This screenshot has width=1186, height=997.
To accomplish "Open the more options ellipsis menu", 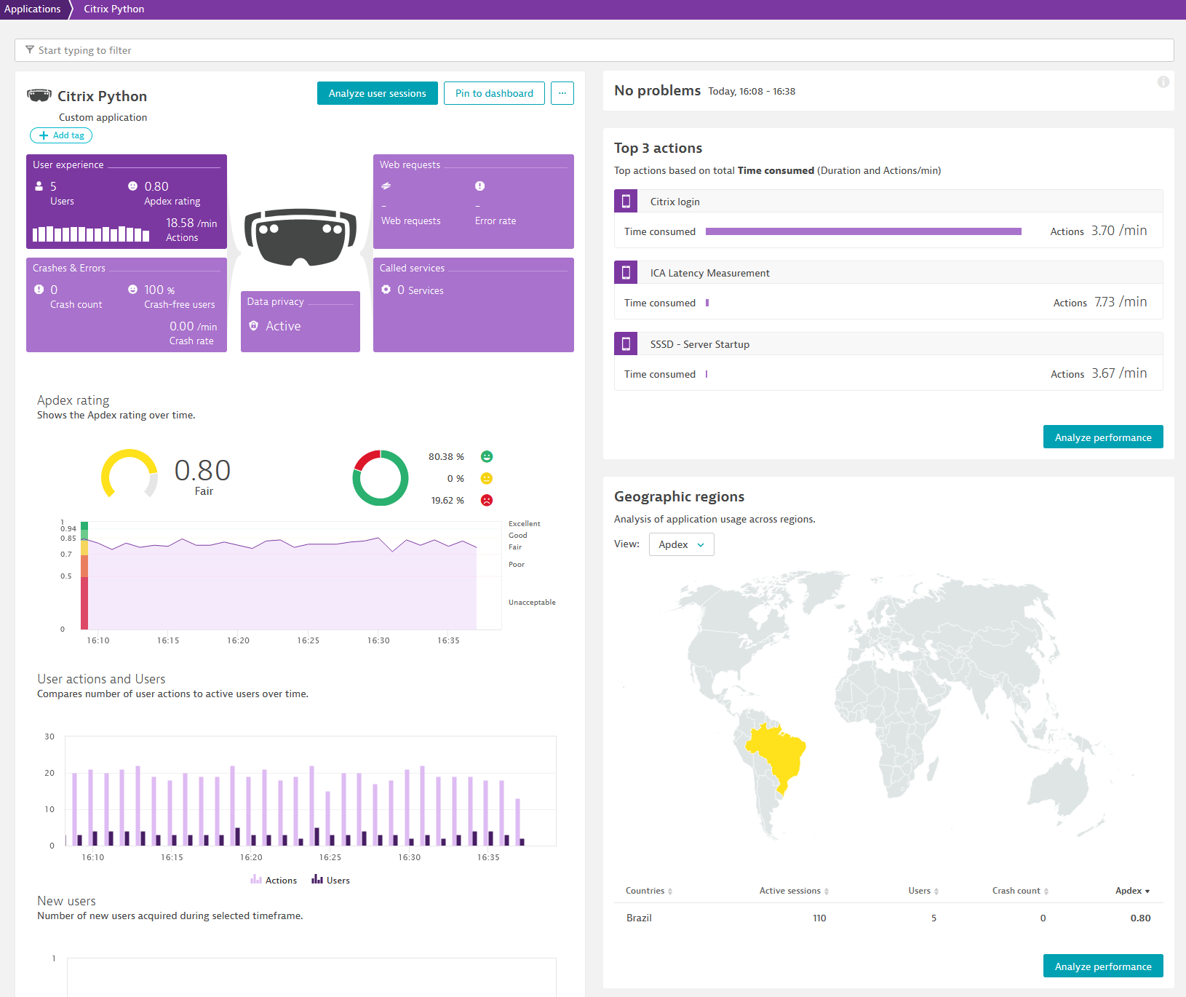I will pos(562,93).
